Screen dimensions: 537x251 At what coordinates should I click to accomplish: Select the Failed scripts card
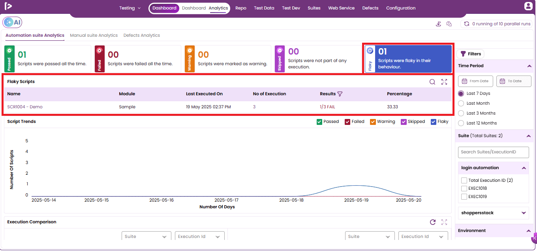click(138, 59)
